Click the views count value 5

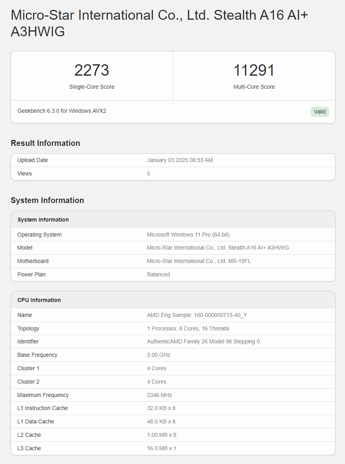(x=148, y=173)
